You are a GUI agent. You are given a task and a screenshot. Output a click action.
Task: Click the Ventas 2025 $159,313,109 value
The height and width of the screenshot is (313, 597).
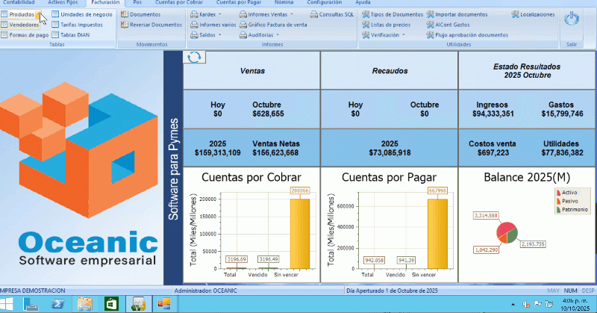[217, 153]
